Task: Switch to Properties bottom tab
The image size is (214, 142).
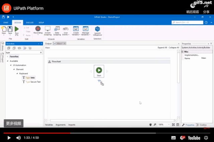Action: [x=188, y=125]
